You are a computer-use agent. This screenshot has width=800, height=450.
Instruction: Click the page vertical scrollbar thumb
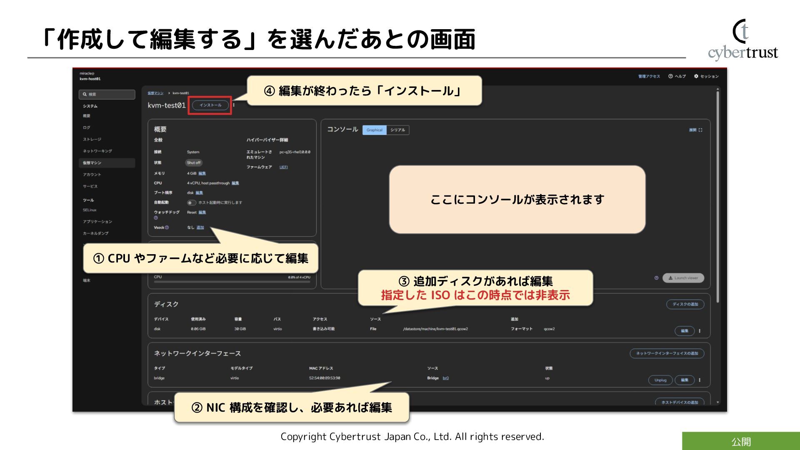(x=717, y=196)
